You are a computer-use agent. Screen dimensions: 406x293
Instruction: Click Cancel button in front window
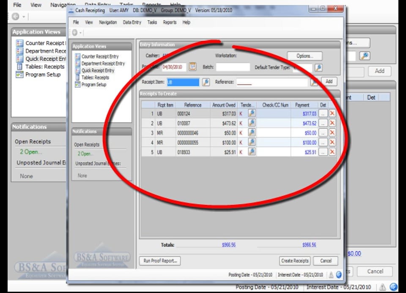[x=326, y=260]
